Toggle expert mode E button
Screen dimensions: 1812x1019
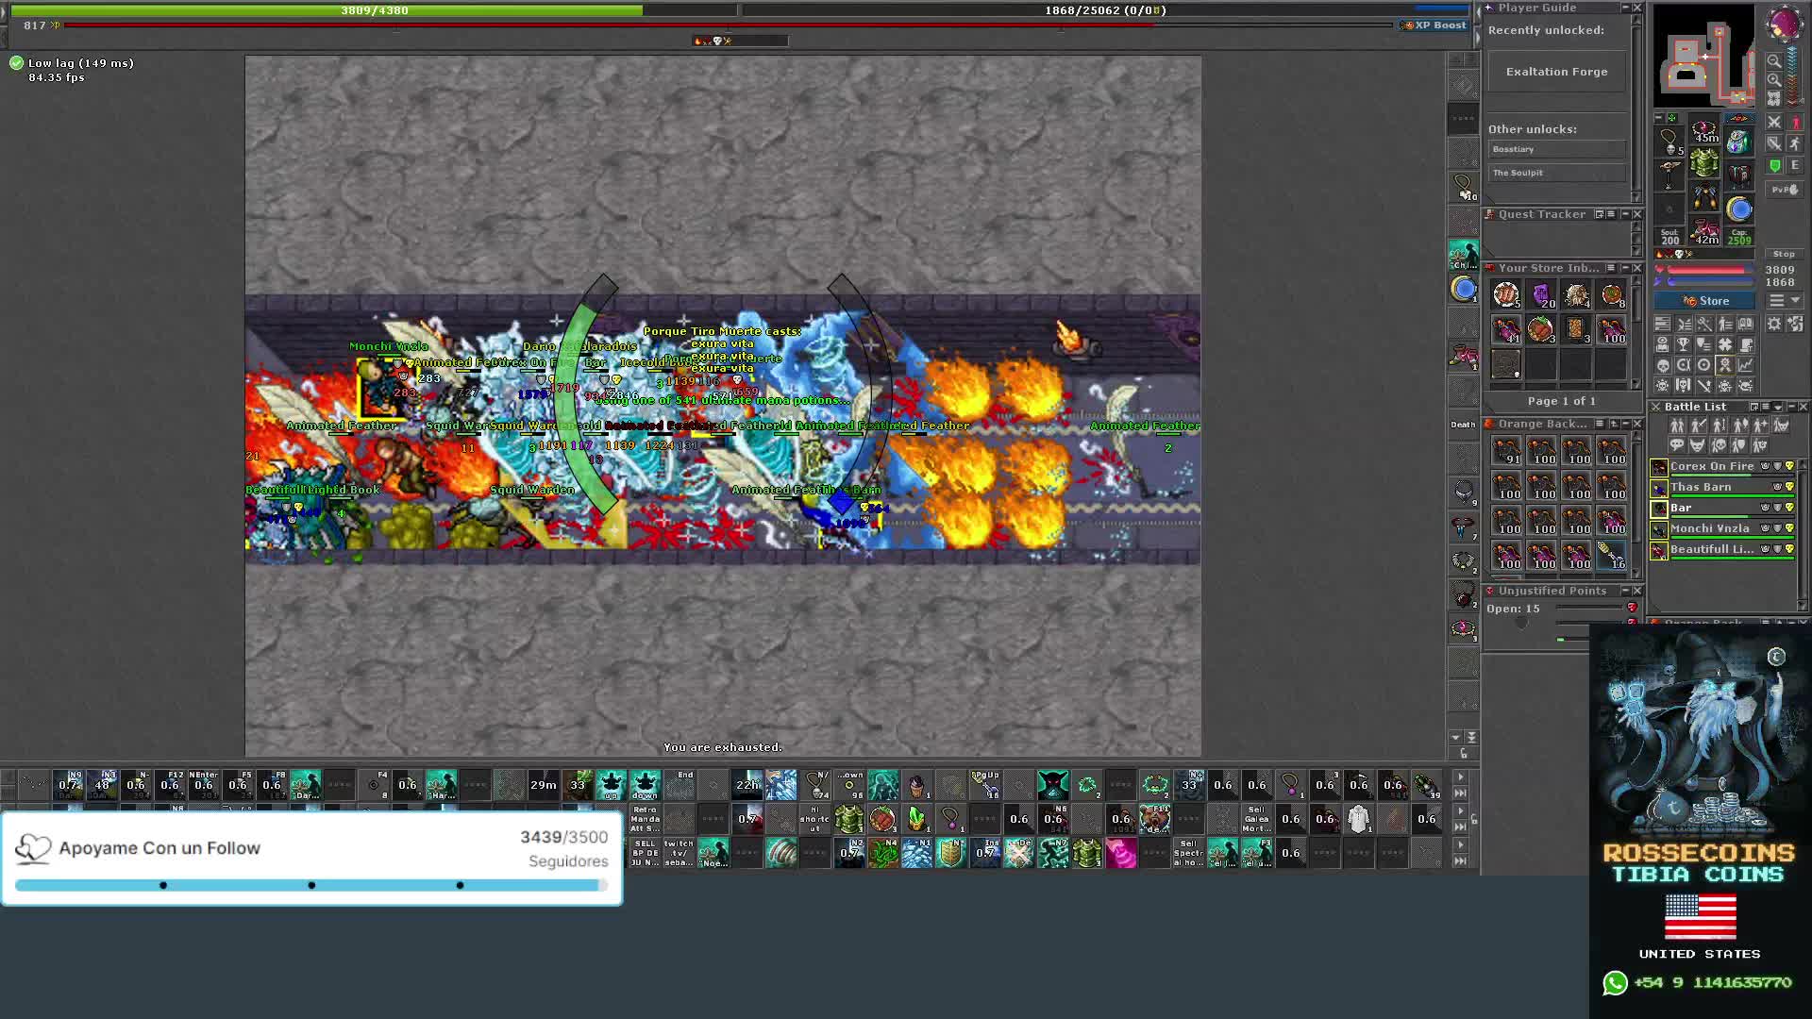(x=1795, y=165)
